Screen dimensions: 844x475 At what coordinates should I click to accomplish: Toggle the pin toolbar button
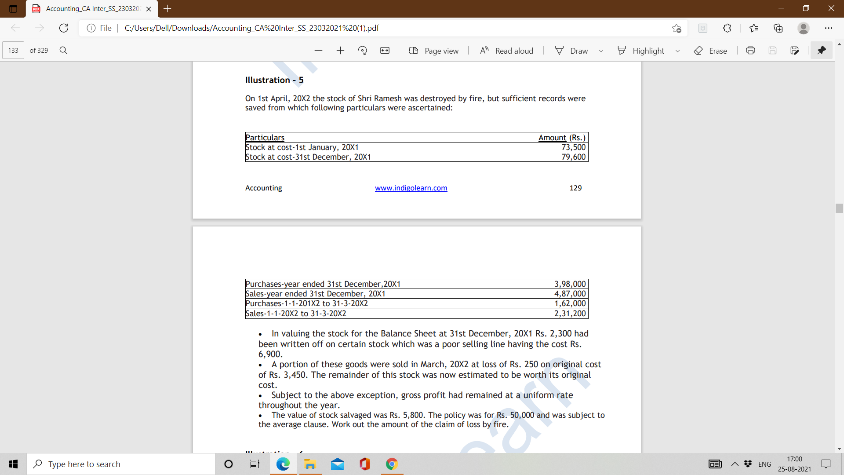821,51
